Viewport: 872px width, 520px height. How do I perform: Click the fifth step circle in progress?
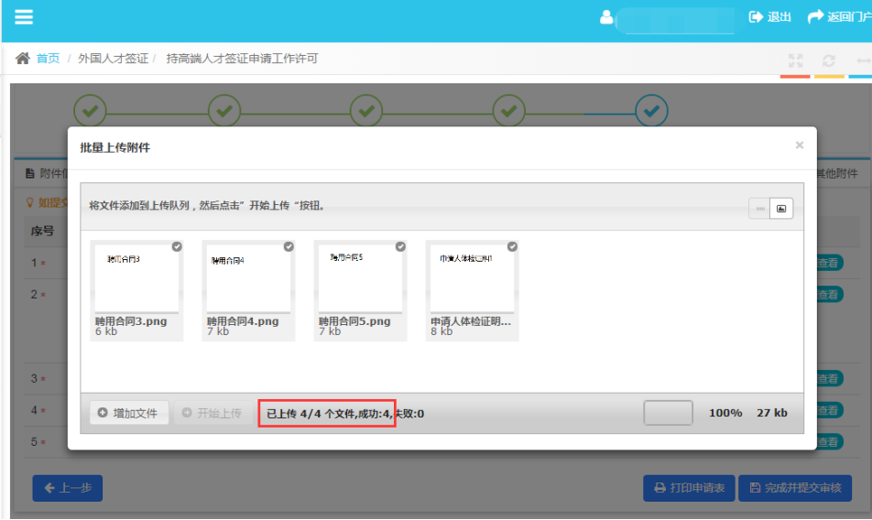tap(651, 111)
